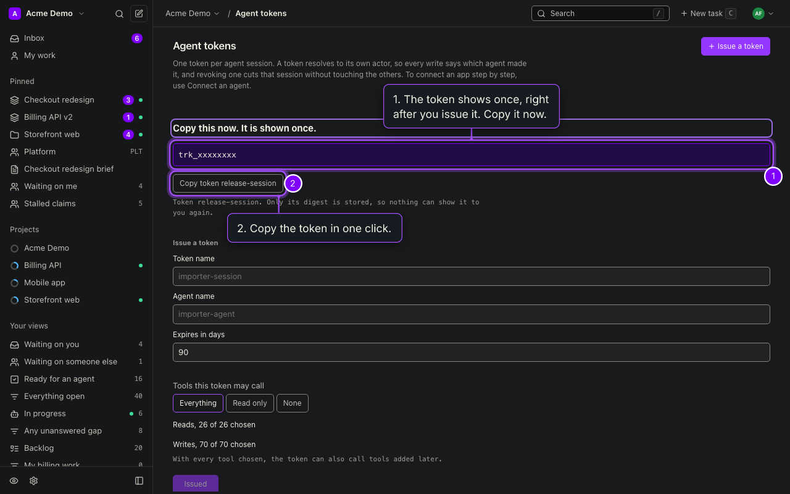Screen dimensions: 790x494
Task: Open the Waiting on someone else view
Action: (x=77, y=362)
